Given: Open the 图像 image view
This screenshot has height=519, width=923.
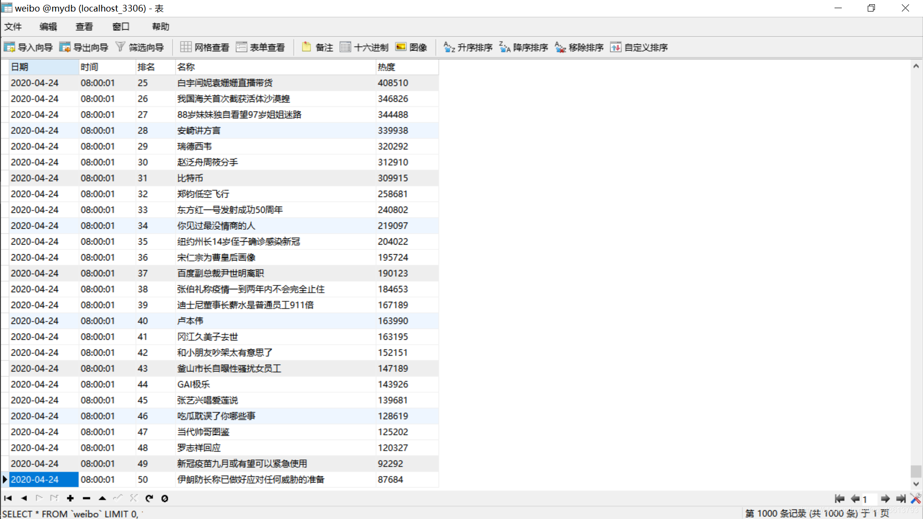Looking at the screenshot, I should (x=412, y=47).
